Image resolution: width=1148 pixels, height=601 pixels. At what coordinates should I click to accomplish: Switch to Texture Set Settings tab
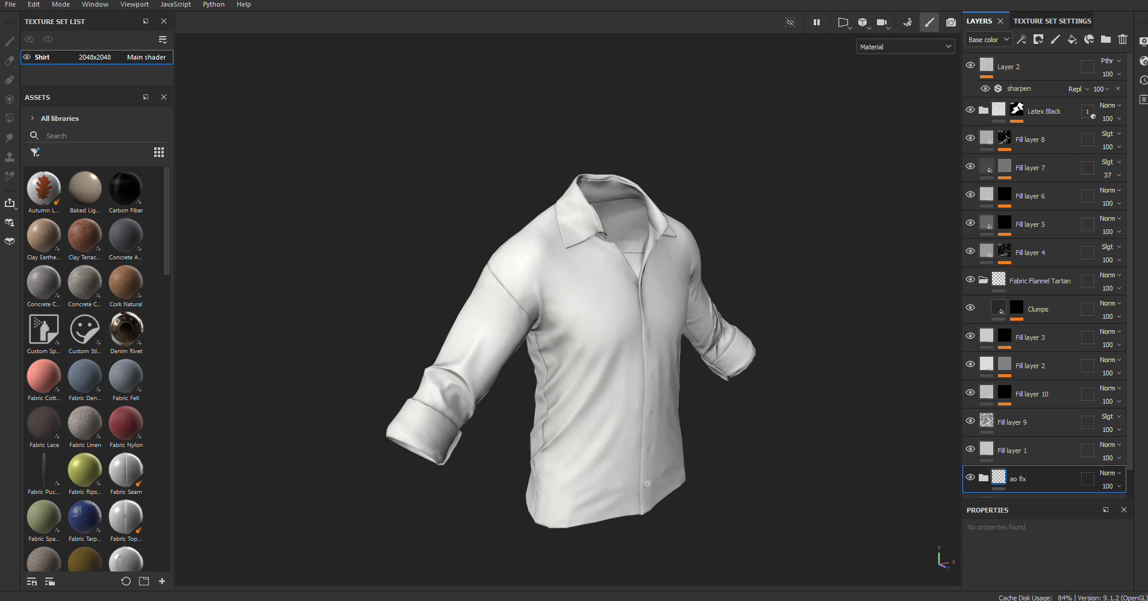[1052, 21]
